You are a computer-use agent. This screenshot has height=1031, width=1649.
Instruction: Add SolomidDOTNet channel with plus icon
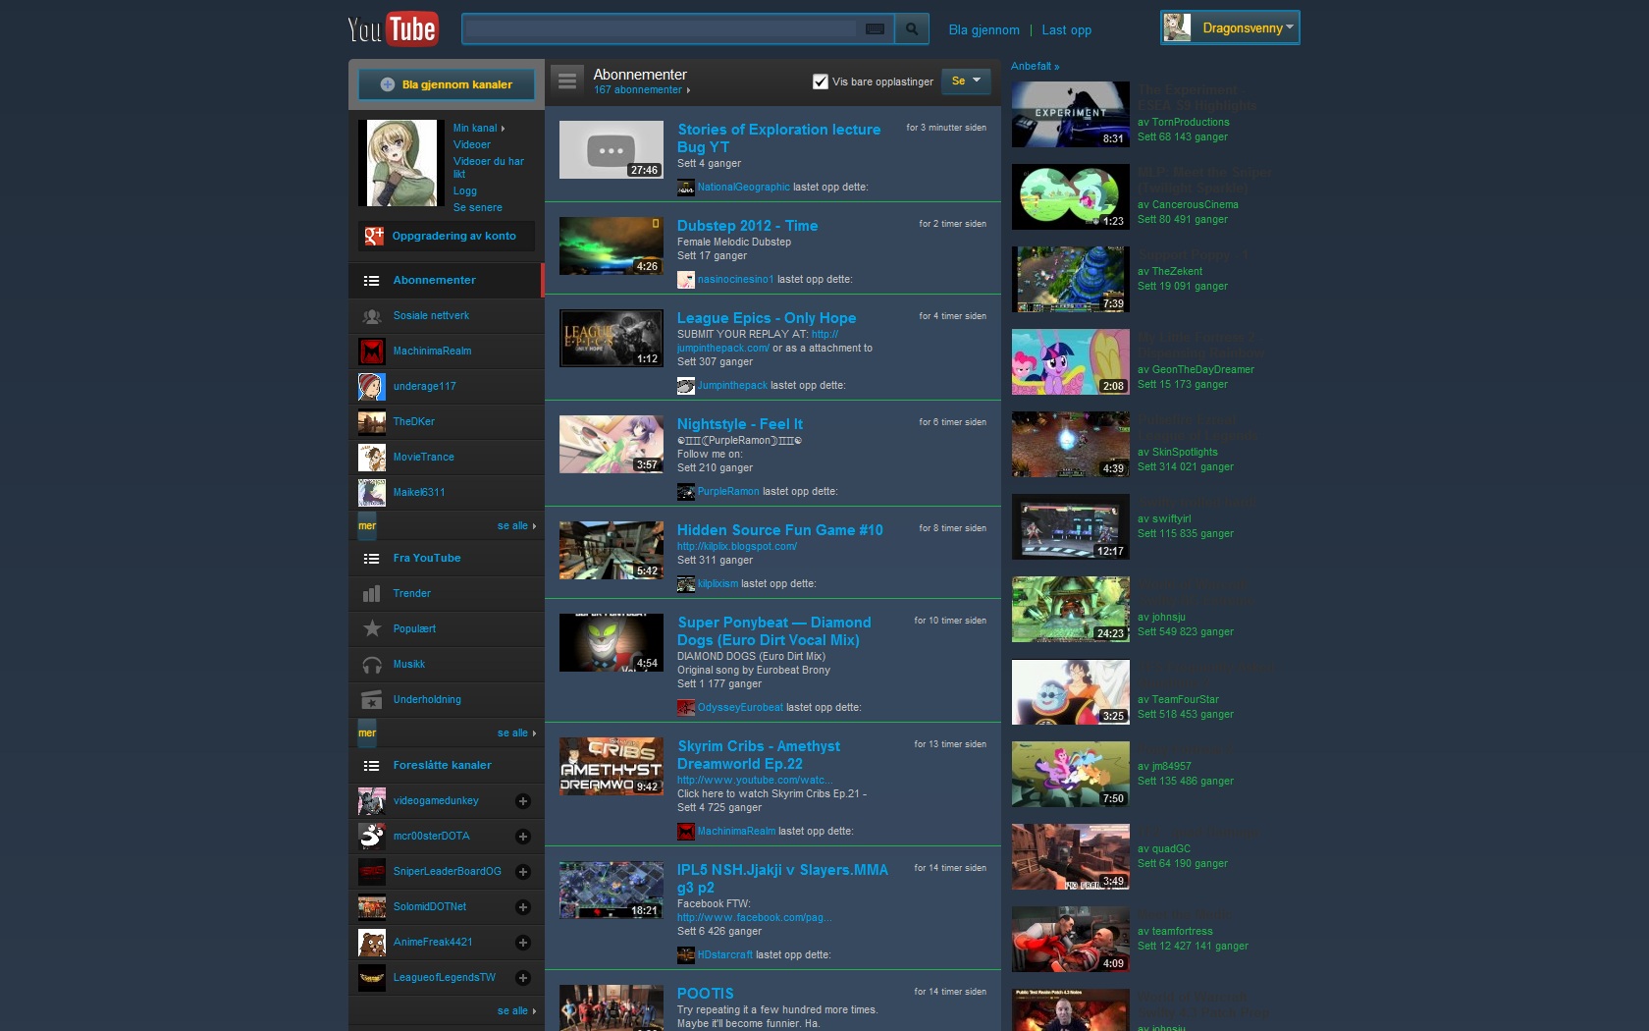(523, 907)
